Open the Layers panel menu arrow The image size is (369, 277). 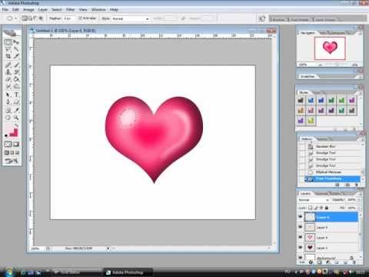[x=361, y=194]
